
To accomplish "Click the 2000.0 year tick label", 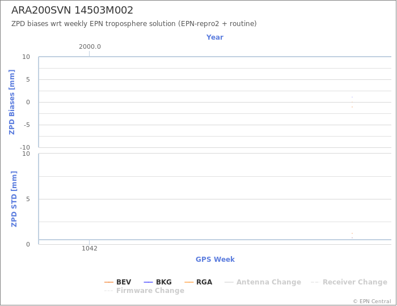I will pos(90,46).
